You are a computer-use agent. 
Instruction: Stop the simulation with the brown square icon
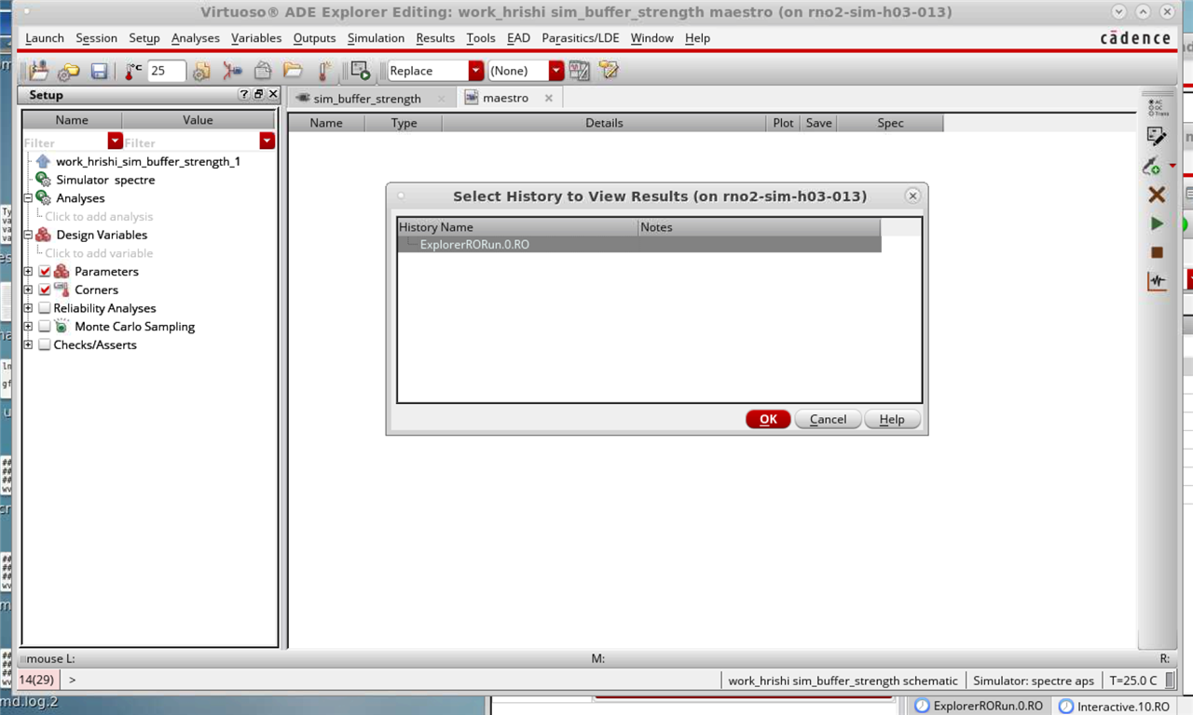point(1157,252)
